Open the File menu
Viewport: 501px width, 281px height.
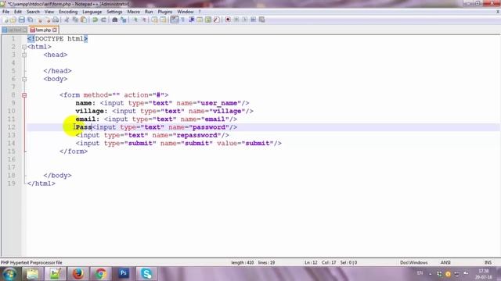(5, 12)
